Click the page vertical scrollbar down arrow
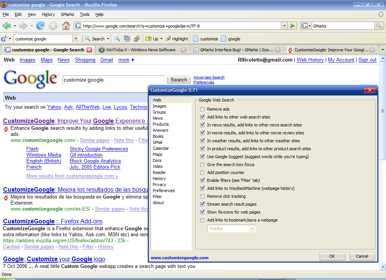 pos(383,267)
